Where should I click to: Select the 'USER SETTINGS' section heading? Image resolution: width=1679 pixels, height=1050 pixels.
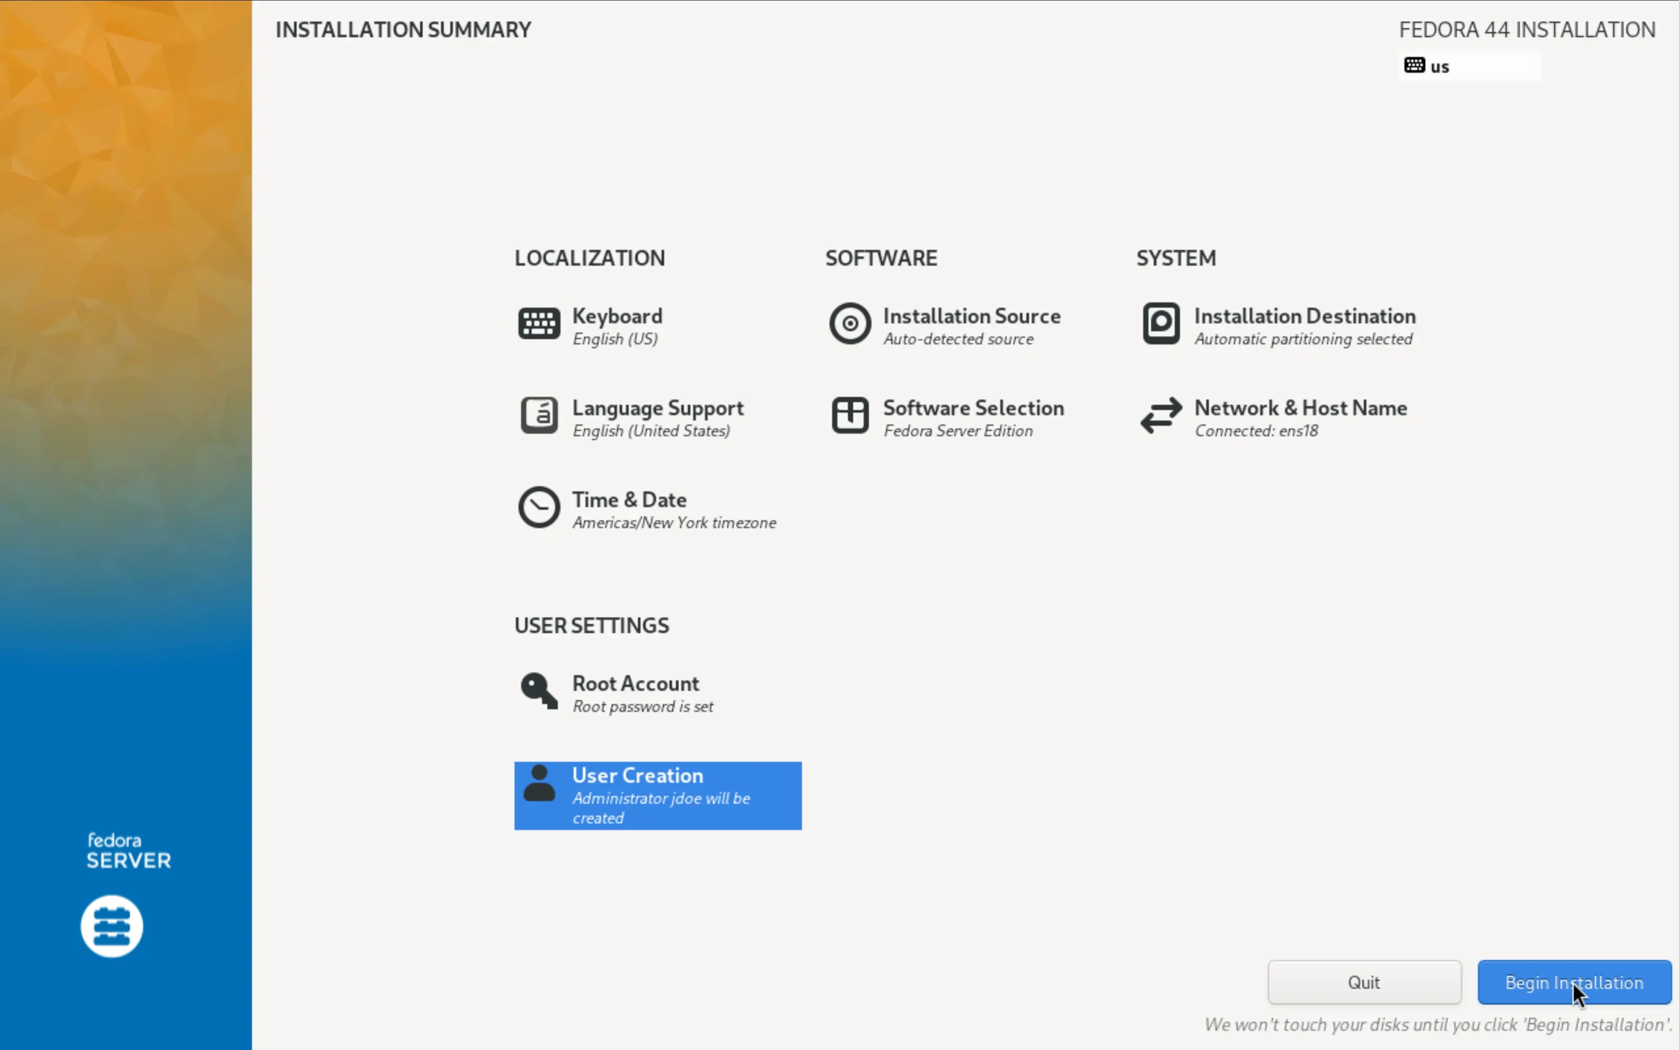click(x=592, y=626)
